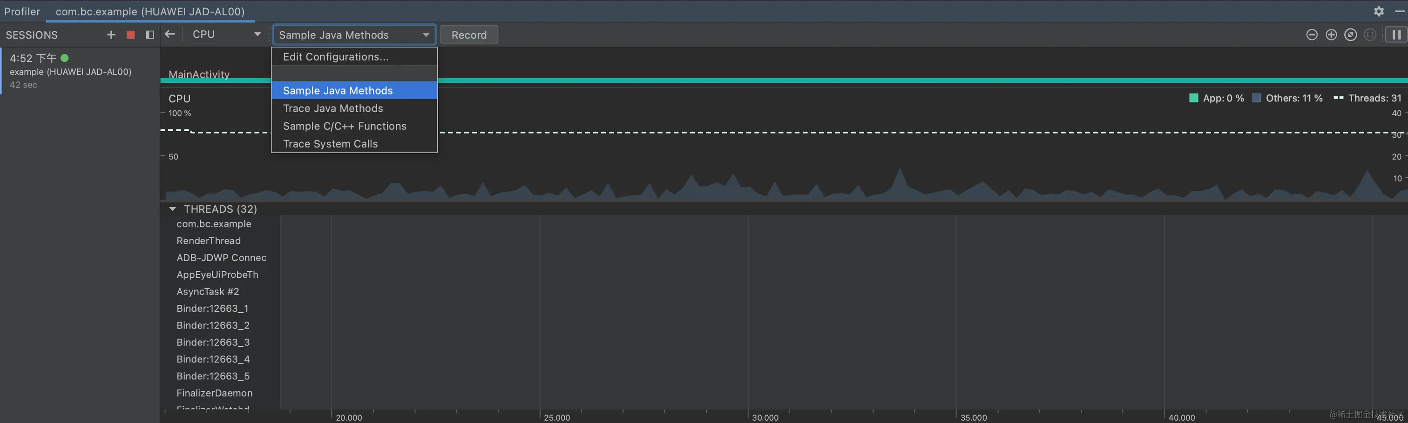Viewport: 1408px width, 423px height.
Task: Click the Others usage legend swatch
Action: pos(1257,98)
